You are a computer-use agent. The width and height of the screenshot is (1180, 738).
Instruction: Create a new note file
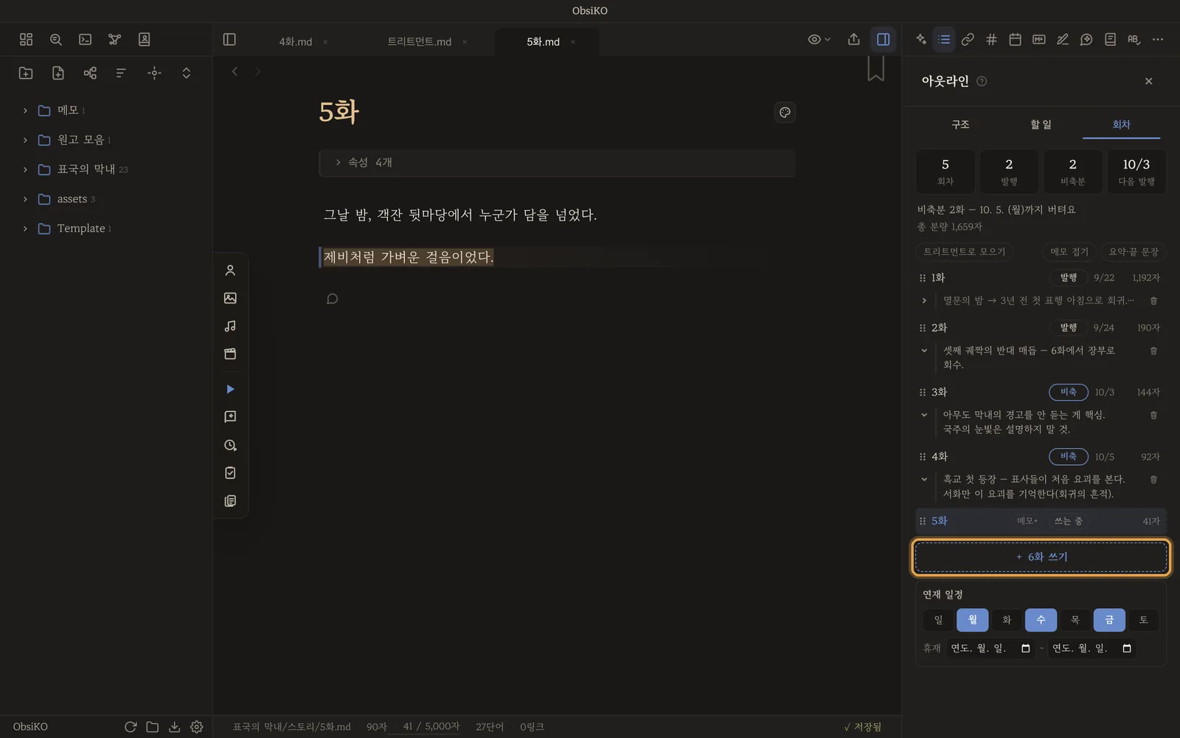(x=58, y=73)
